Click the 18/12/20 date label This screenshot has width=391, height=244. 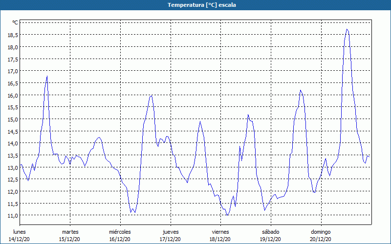(220, 239)
